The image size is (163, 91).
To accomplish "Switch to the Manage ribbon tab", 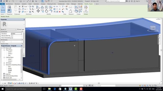I will (x=74, y=4).
